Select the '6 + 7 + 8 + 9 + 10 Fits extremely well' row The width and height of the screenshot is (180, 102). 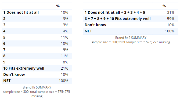pyautogui.click(x=131, y=19)
